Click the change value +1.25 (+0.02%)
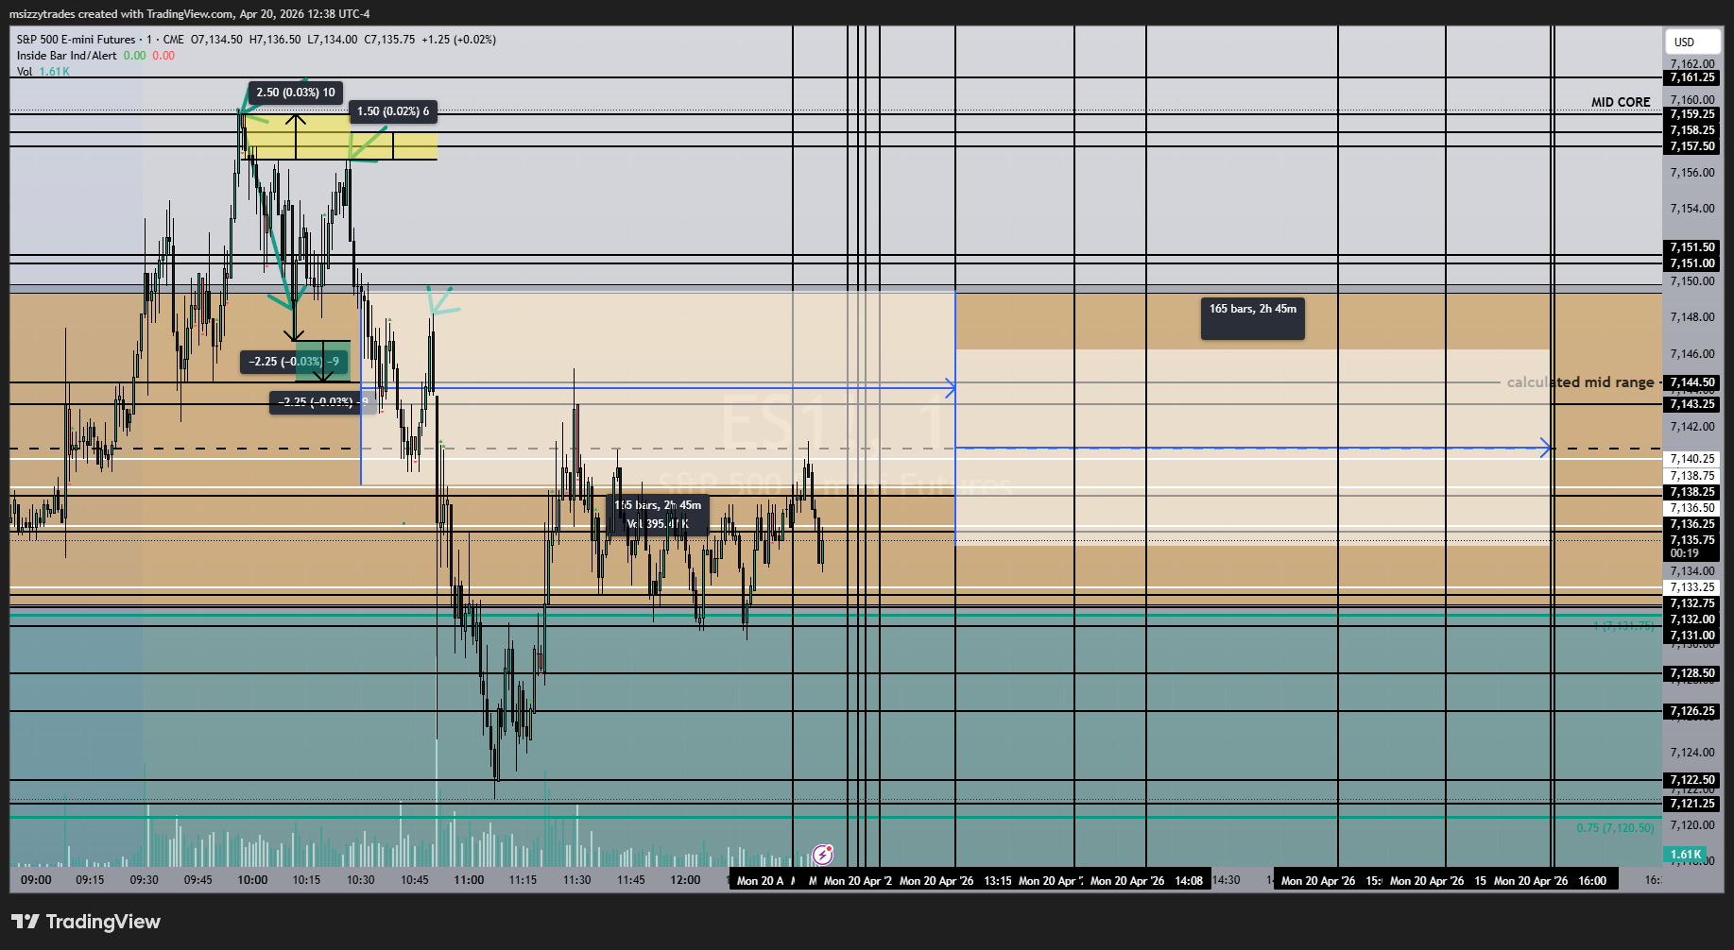 tap(459, 40)
